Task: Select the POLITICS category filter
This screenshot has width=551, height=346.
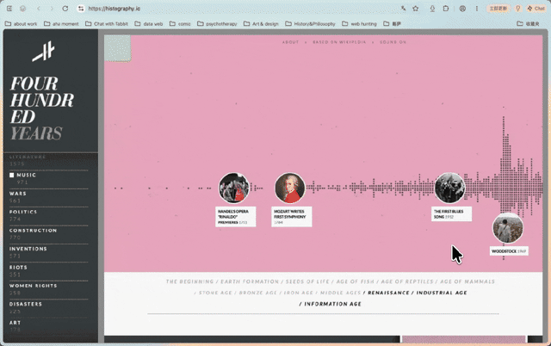Action: coord(23,212)
